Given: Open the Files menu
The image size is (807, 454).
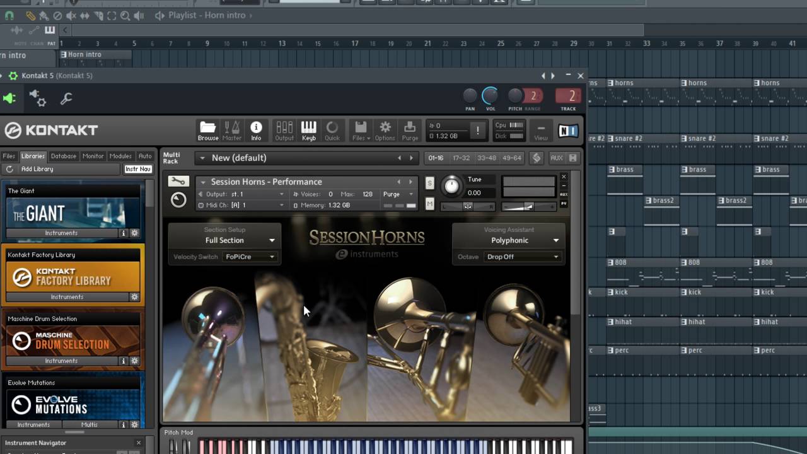Looking at the screenshot, I should tap(361, 131).
